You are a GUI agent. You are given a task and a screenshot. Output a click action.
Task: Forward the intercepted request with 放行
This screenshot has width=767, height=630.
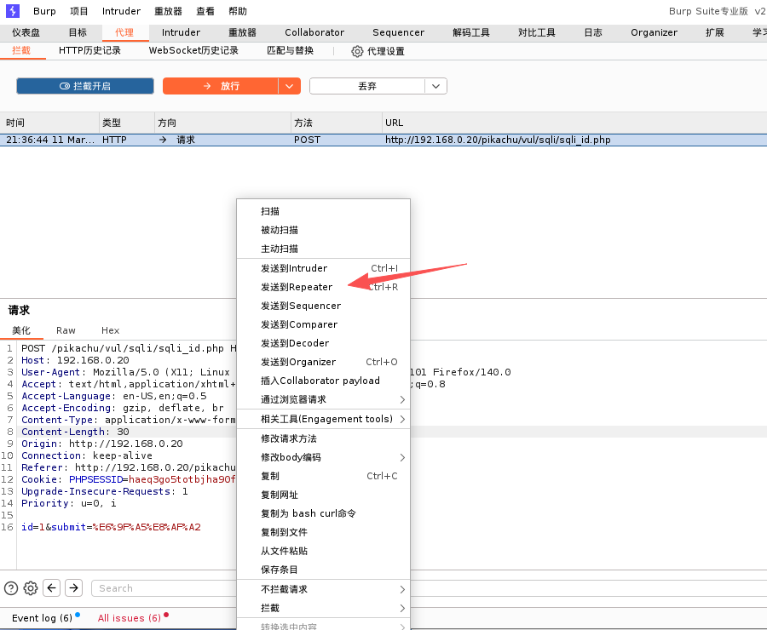click(x=221, y=86)
